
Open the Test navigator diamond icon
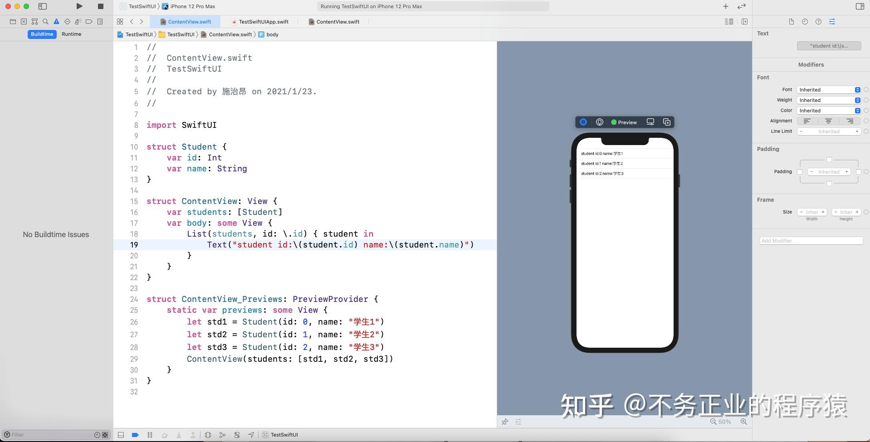67,21
